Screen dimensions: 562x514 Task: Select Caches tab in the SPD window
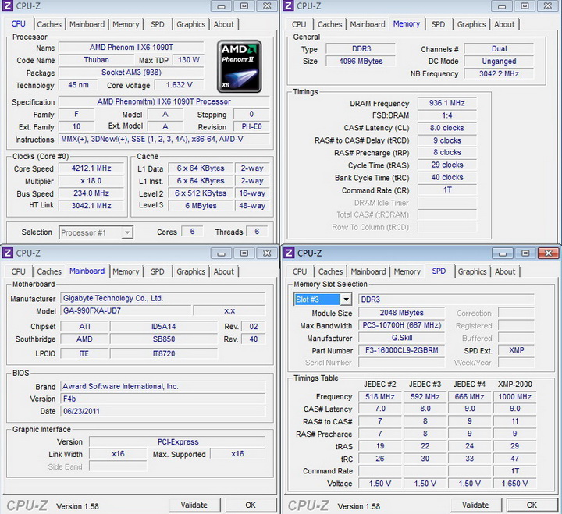point(330,271)
